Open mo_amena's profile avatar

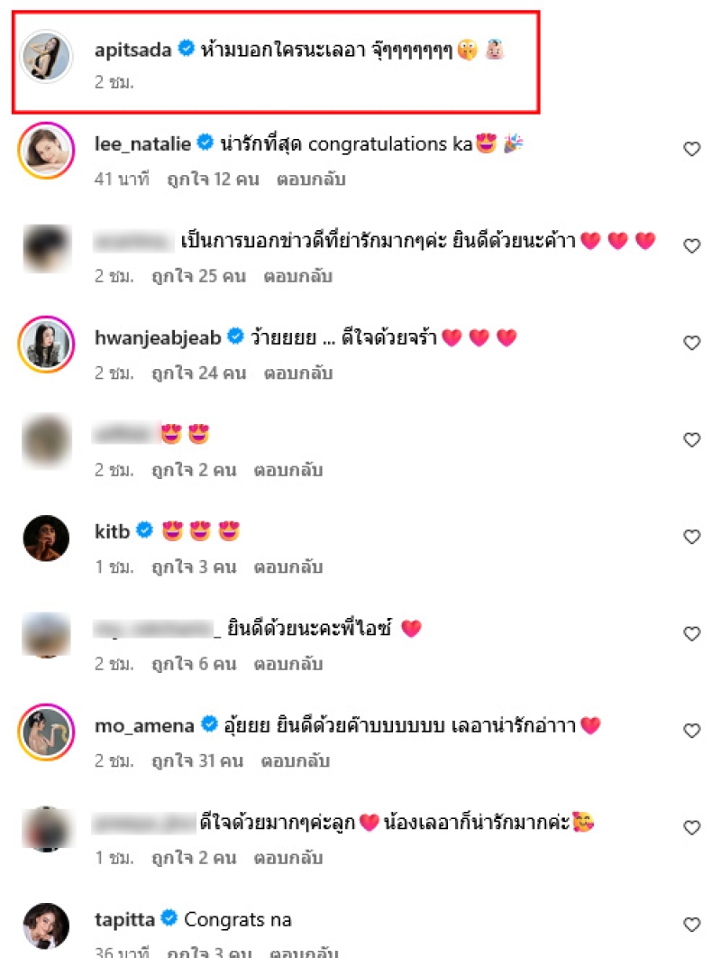(46, 732)
